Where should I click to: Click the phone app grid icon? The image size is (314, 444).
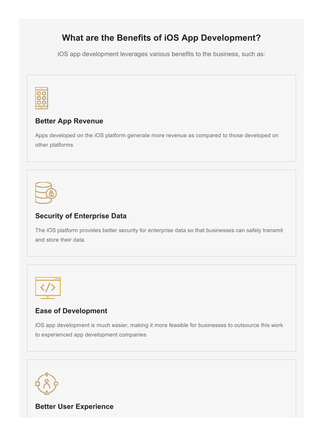[42, 98]
